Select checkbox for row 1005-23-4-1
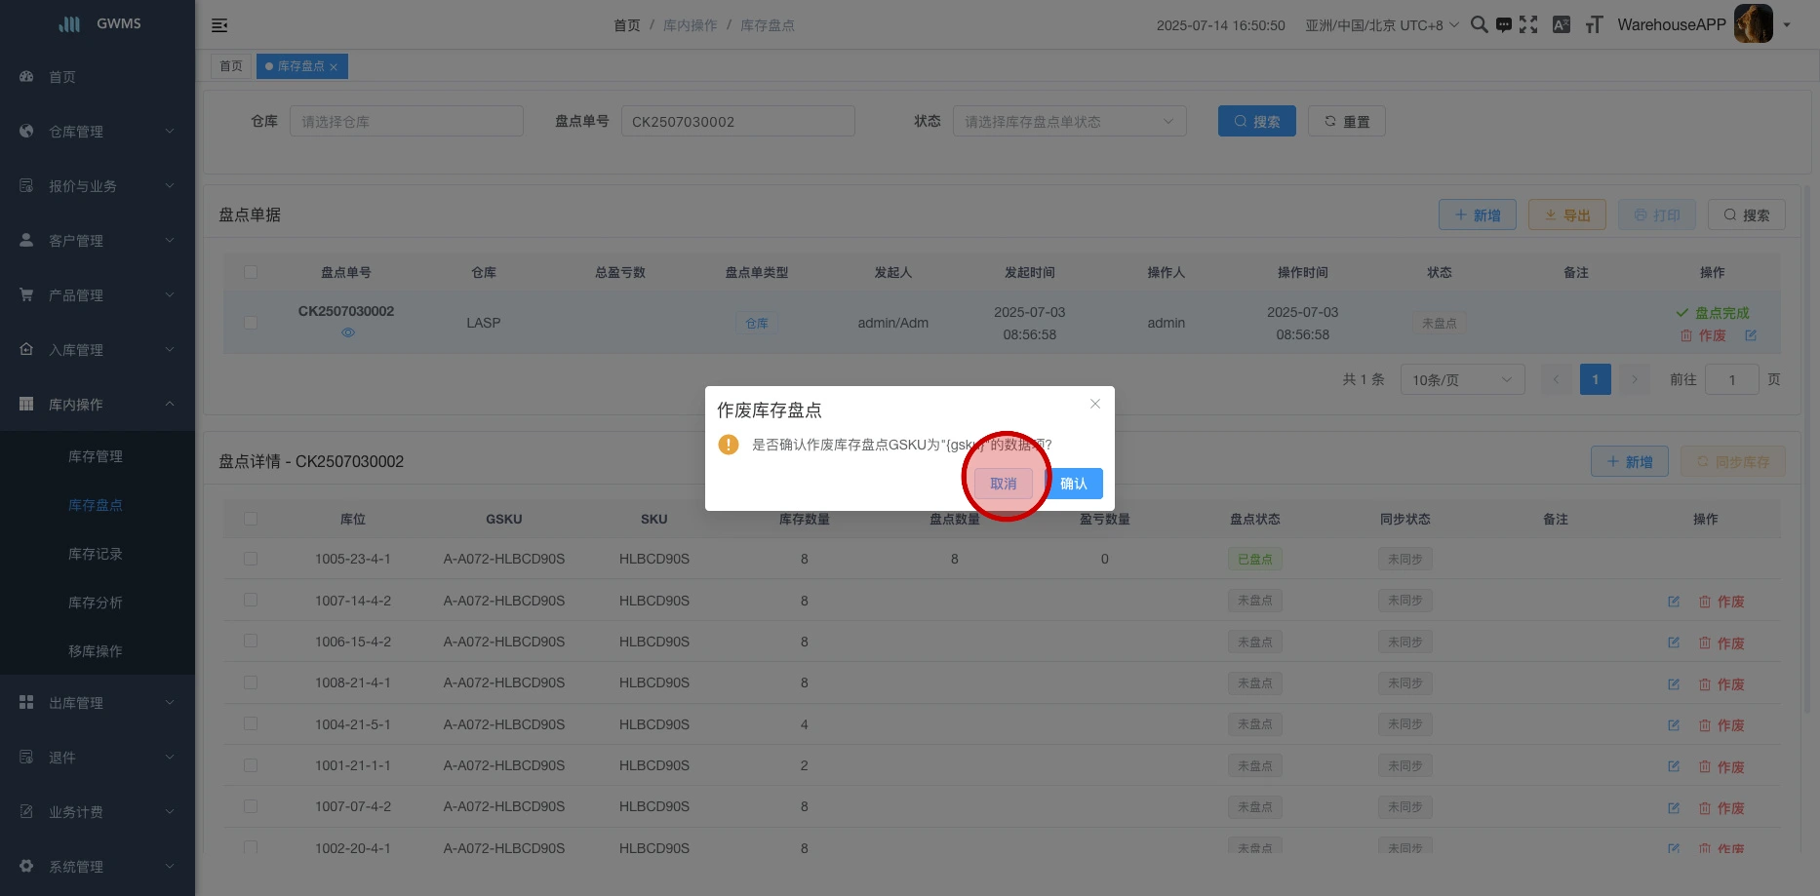The height and width of the screenshot is (896, 1820). click(x=251, y=559)
